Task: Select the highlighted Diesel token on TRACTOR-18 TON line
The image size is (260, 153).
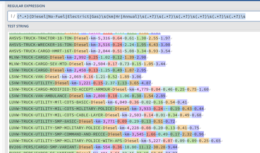Action: (81, 38)
